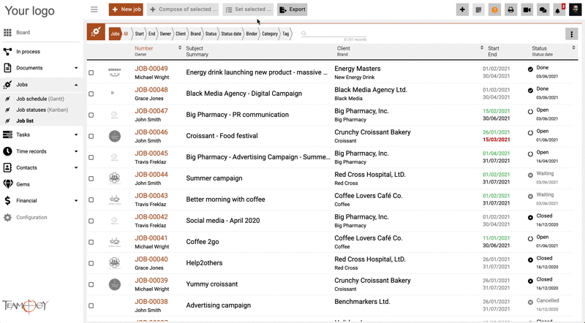Click Croissant logo thumbnail in JOB-00046 row

pos(115,136)
